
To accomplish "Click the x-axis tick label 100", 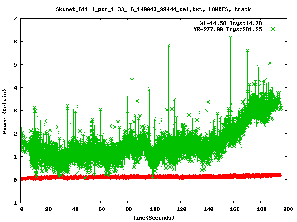I will point(154,209).
